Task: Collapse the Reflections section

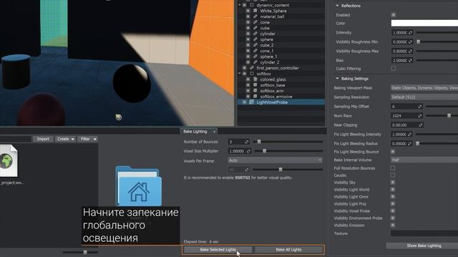Action: coord(337,6)
